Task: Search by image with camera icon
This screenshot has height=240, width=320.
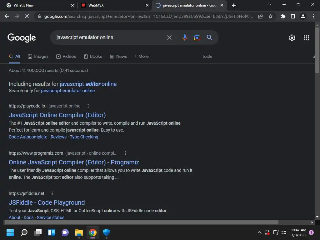Action: 197,37
